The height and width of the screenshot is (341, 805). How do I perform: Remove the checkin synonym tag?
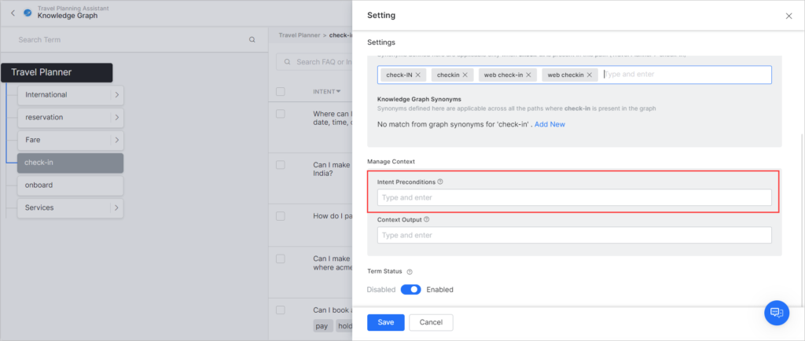(465, 75)
